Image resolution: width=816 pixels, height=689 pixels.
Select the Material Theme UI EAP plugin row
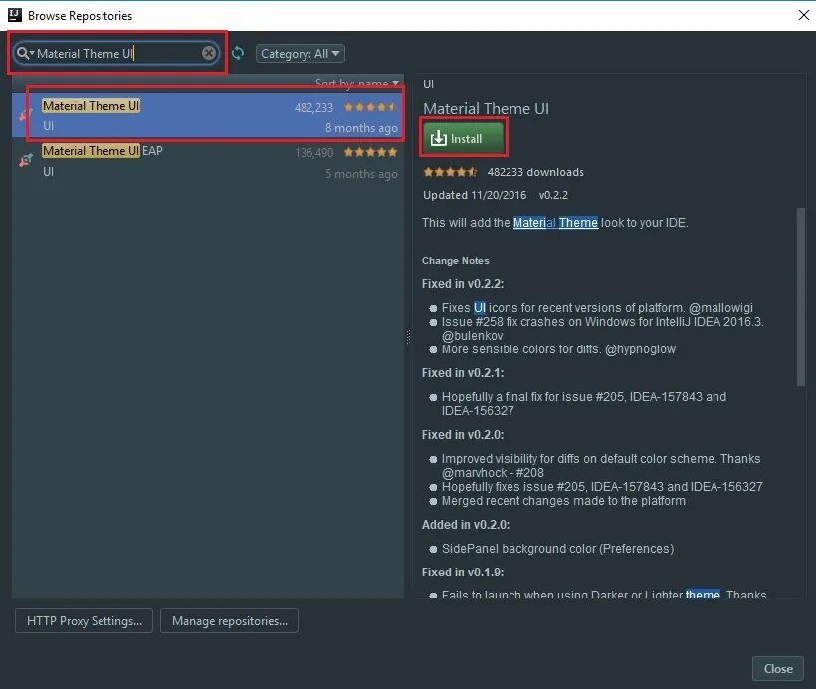coord(208,161)
